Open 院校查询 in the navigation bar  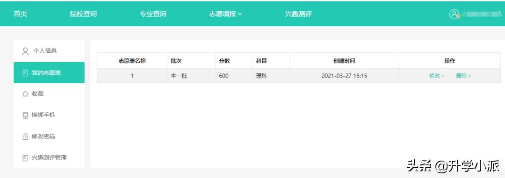[x=83, y=14]
